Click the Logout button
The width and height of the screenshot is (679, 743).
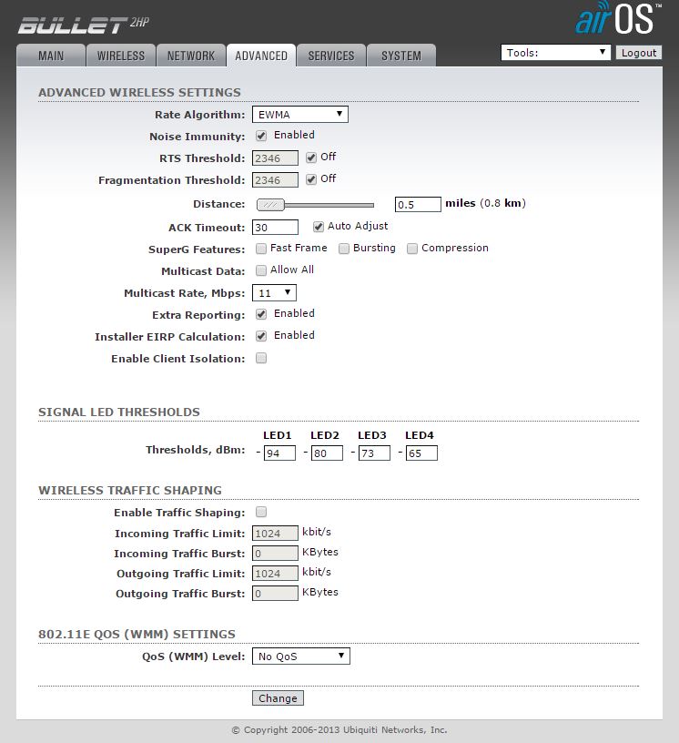(639, 53)
